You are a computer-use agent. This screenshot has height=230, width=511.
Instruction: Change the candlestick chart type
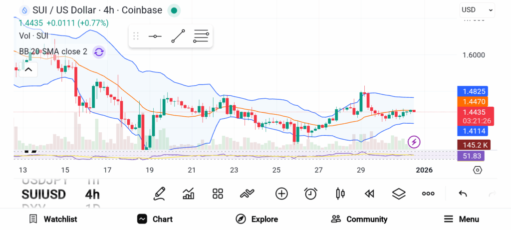point(340,194)
